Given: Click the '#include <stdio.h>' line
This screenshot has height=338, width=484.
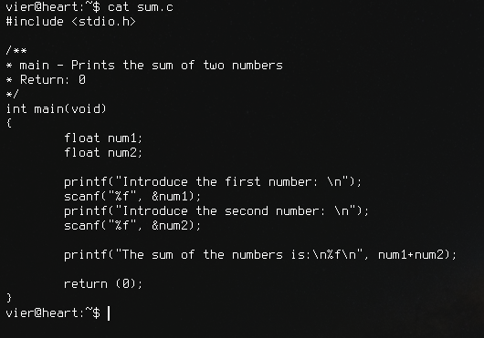Looking at the screenshot, I should [70, 22].
